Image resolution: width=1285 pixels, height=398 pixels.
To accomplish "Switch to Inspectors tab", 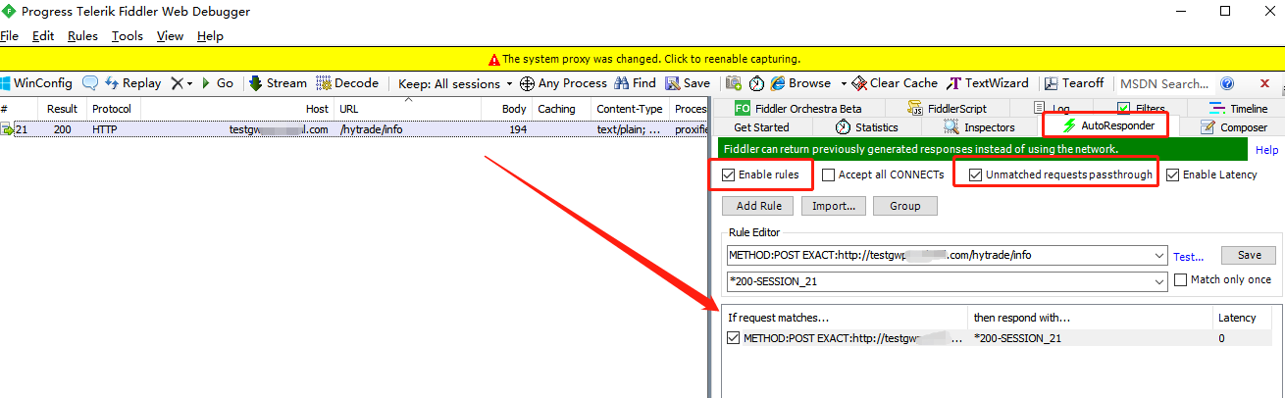I will coord(978,127).
